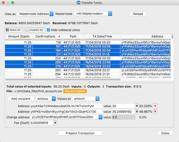179x142 pixels.
Task: Click the Close button
Action: (x=165, y=133)
